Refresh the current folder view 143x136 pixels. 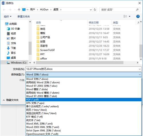click(95, 10)
